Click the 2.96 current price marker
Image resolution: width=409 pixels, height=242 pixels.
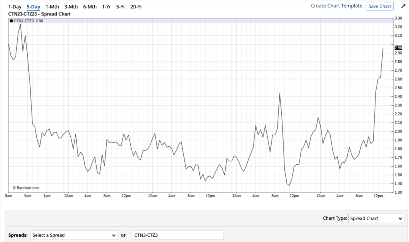click(x=398, y=48)
